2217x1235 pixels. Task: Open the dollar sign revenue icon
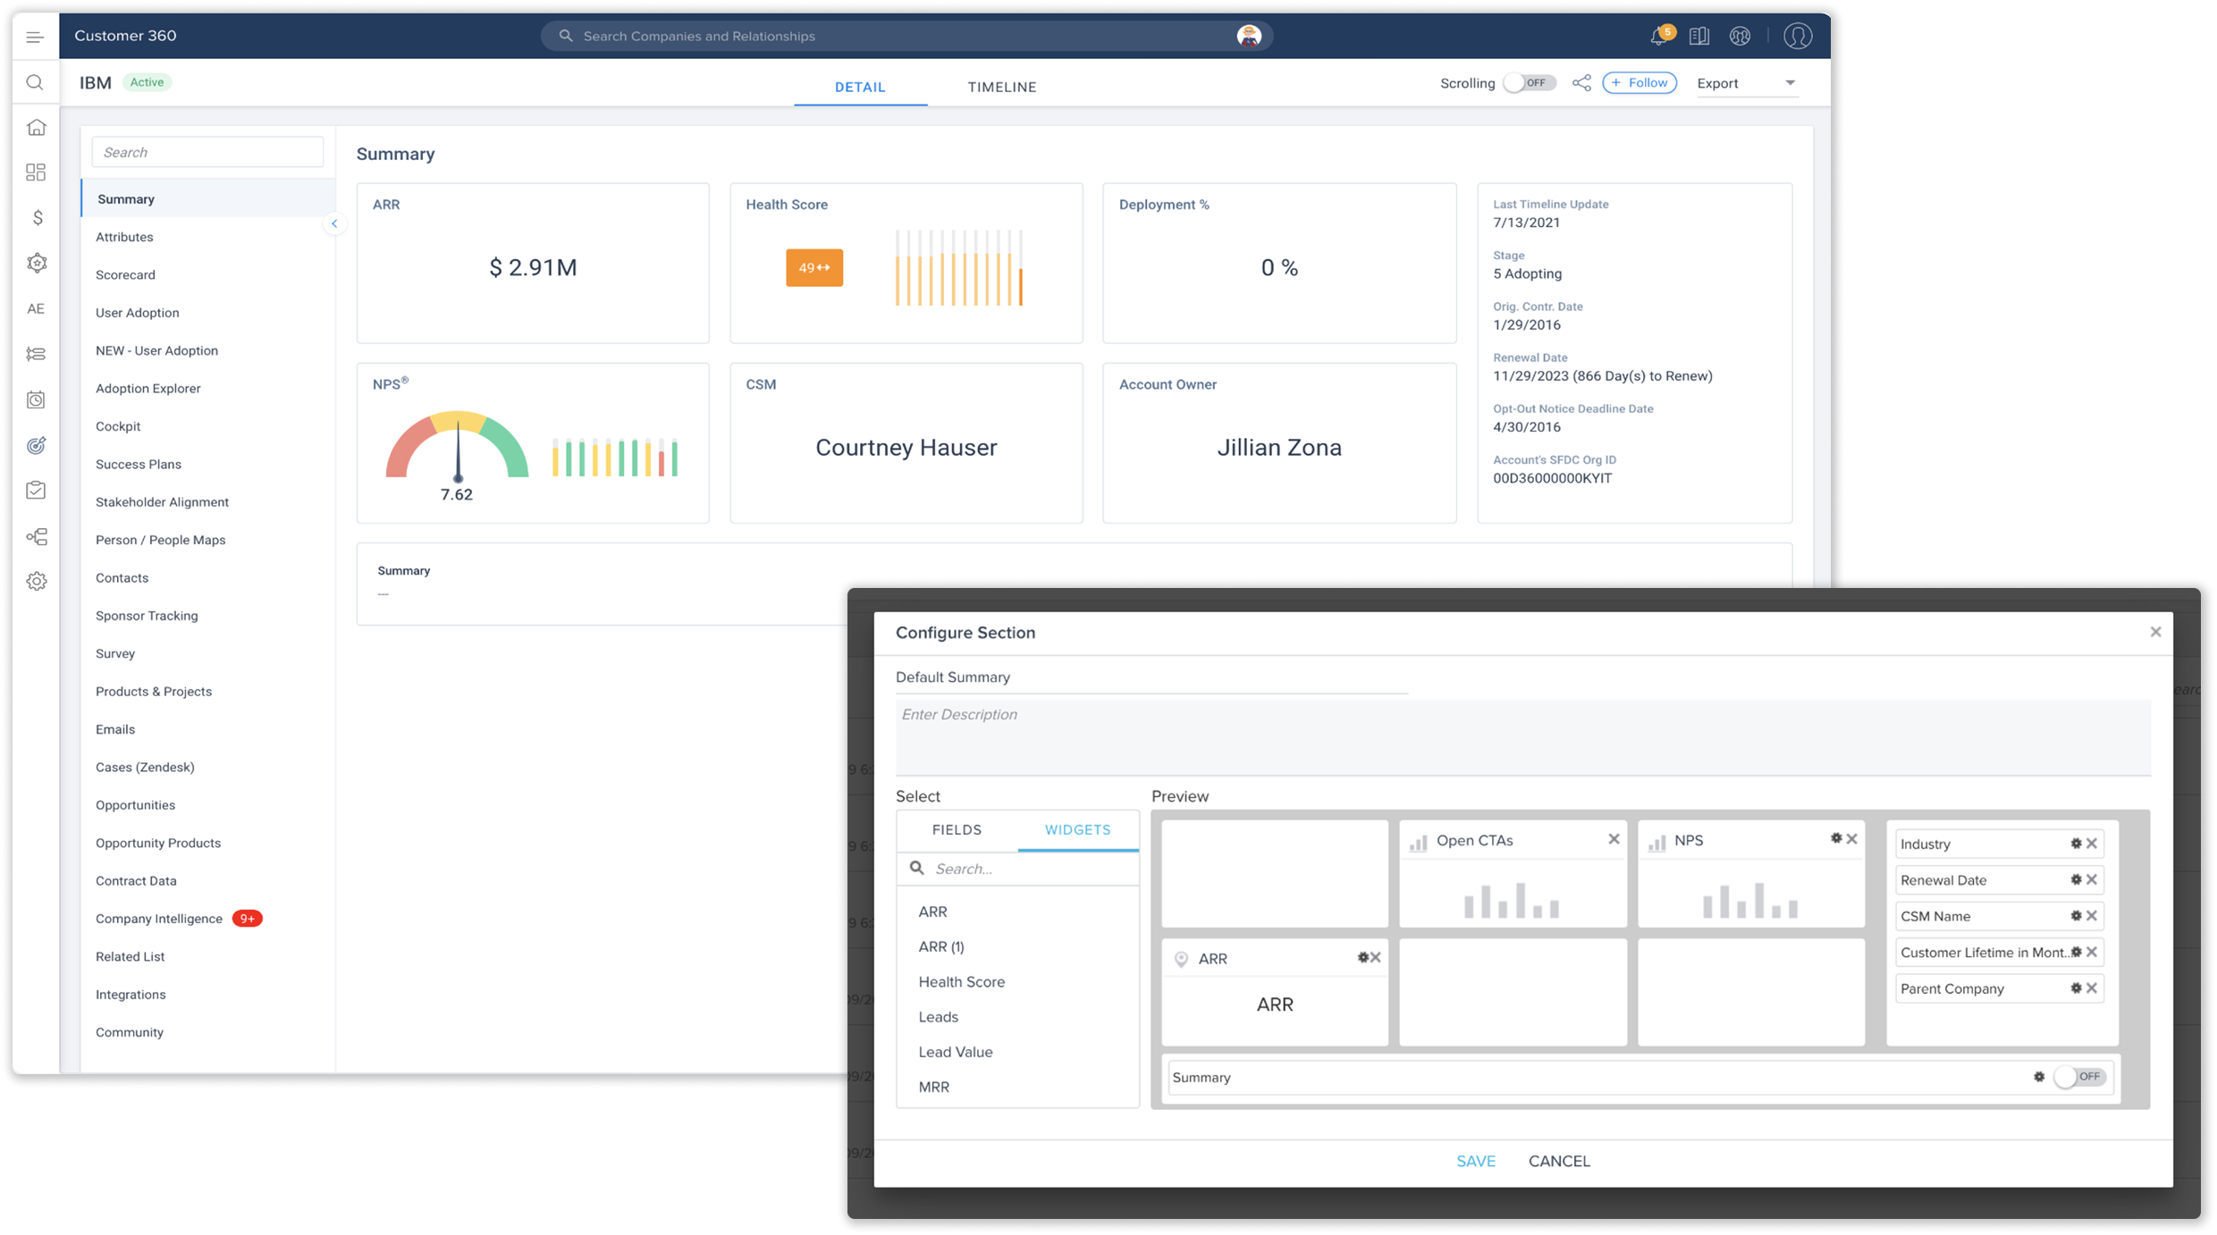coord(37,217)
